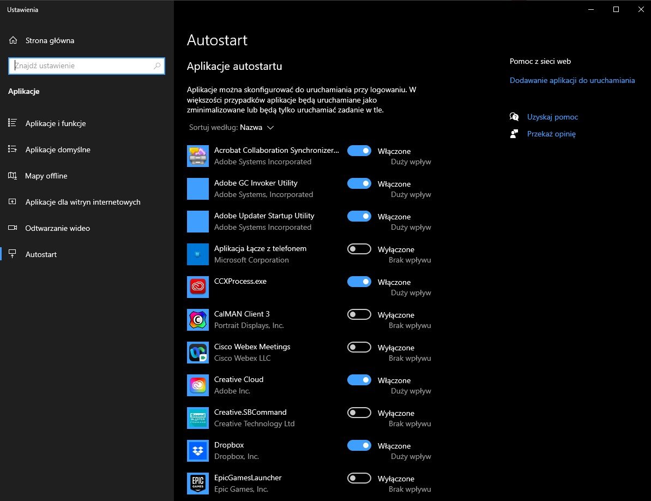The image size is (651, 501).
Task: Click the Creative Cloud app icon
Action: click(197, 385)
